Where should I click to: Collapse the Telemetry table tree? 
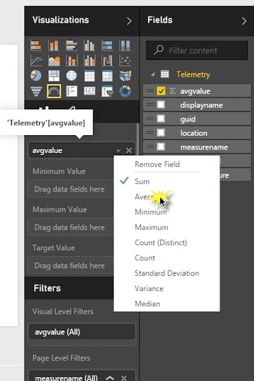click(152, 74)
